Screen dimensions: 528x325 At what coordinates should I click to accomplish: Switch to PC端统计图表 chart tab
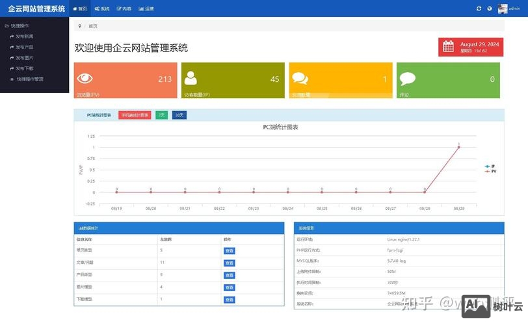coord(99,115)
